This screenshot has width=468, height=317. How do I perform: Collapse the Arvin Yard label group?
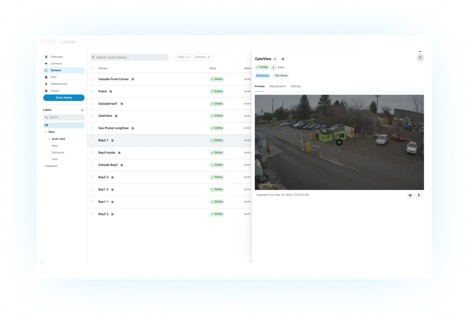(x=49, y=139)
